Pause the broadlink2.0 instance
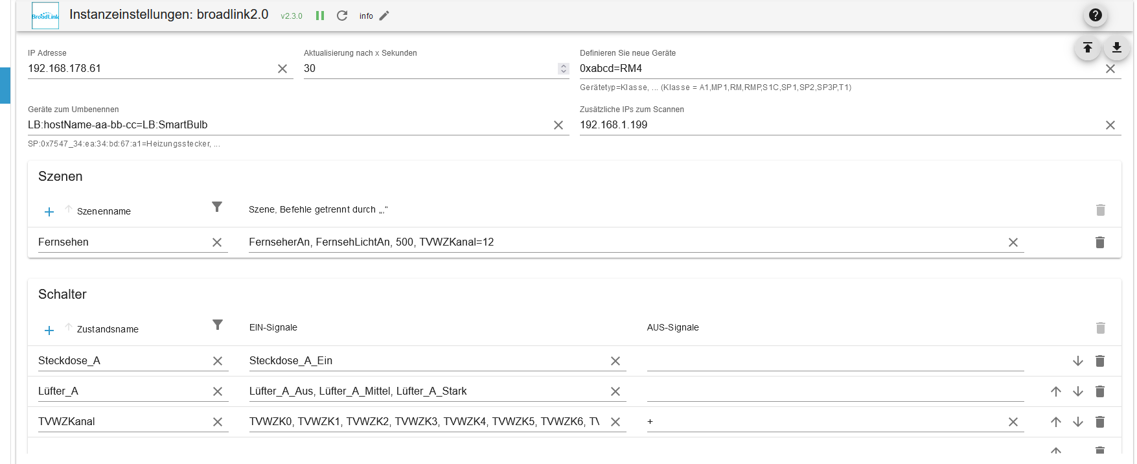The image size is (1137, 464). tap(319, 16)
